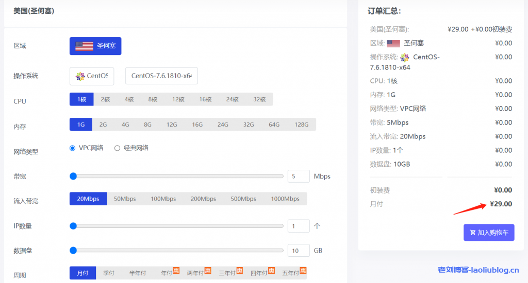Click CentOS icon in order summary
528x283 pixels.
[x=405, y=58]
